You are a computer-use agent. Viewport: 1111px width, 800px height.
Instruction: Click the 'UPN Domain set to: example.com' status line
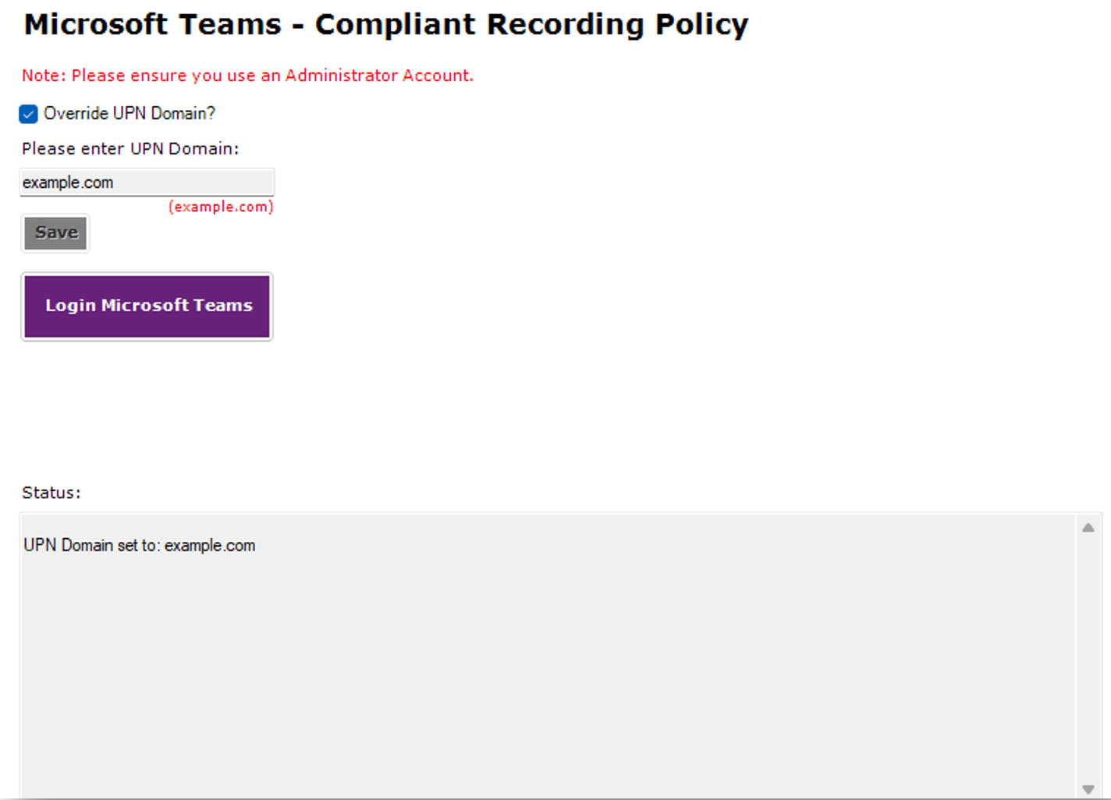coord(140,546)
